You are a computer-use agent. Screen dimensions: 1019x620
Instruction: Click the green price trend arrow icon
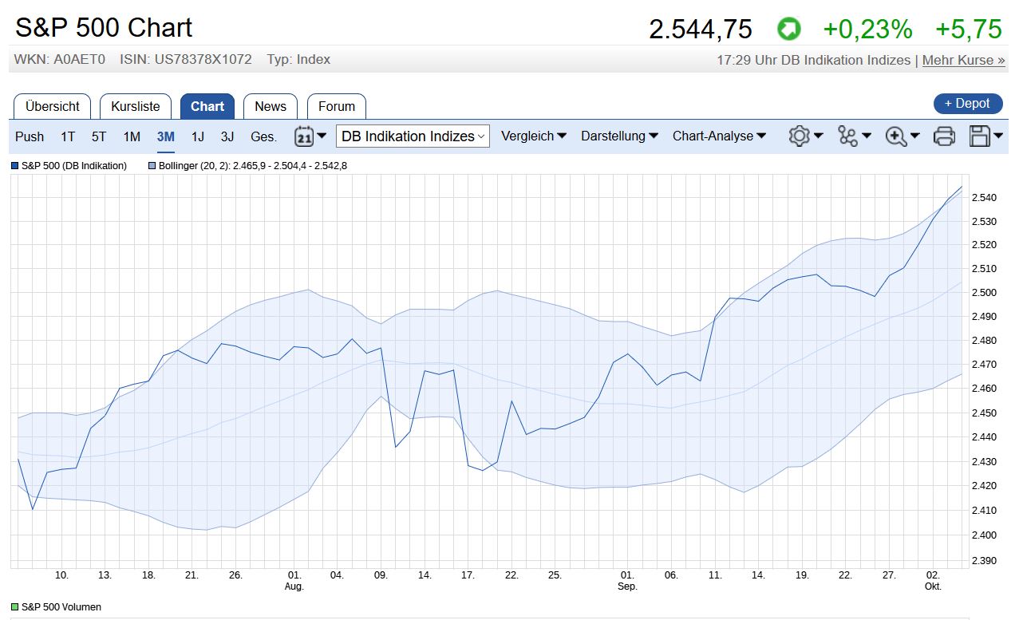(788, 30)
